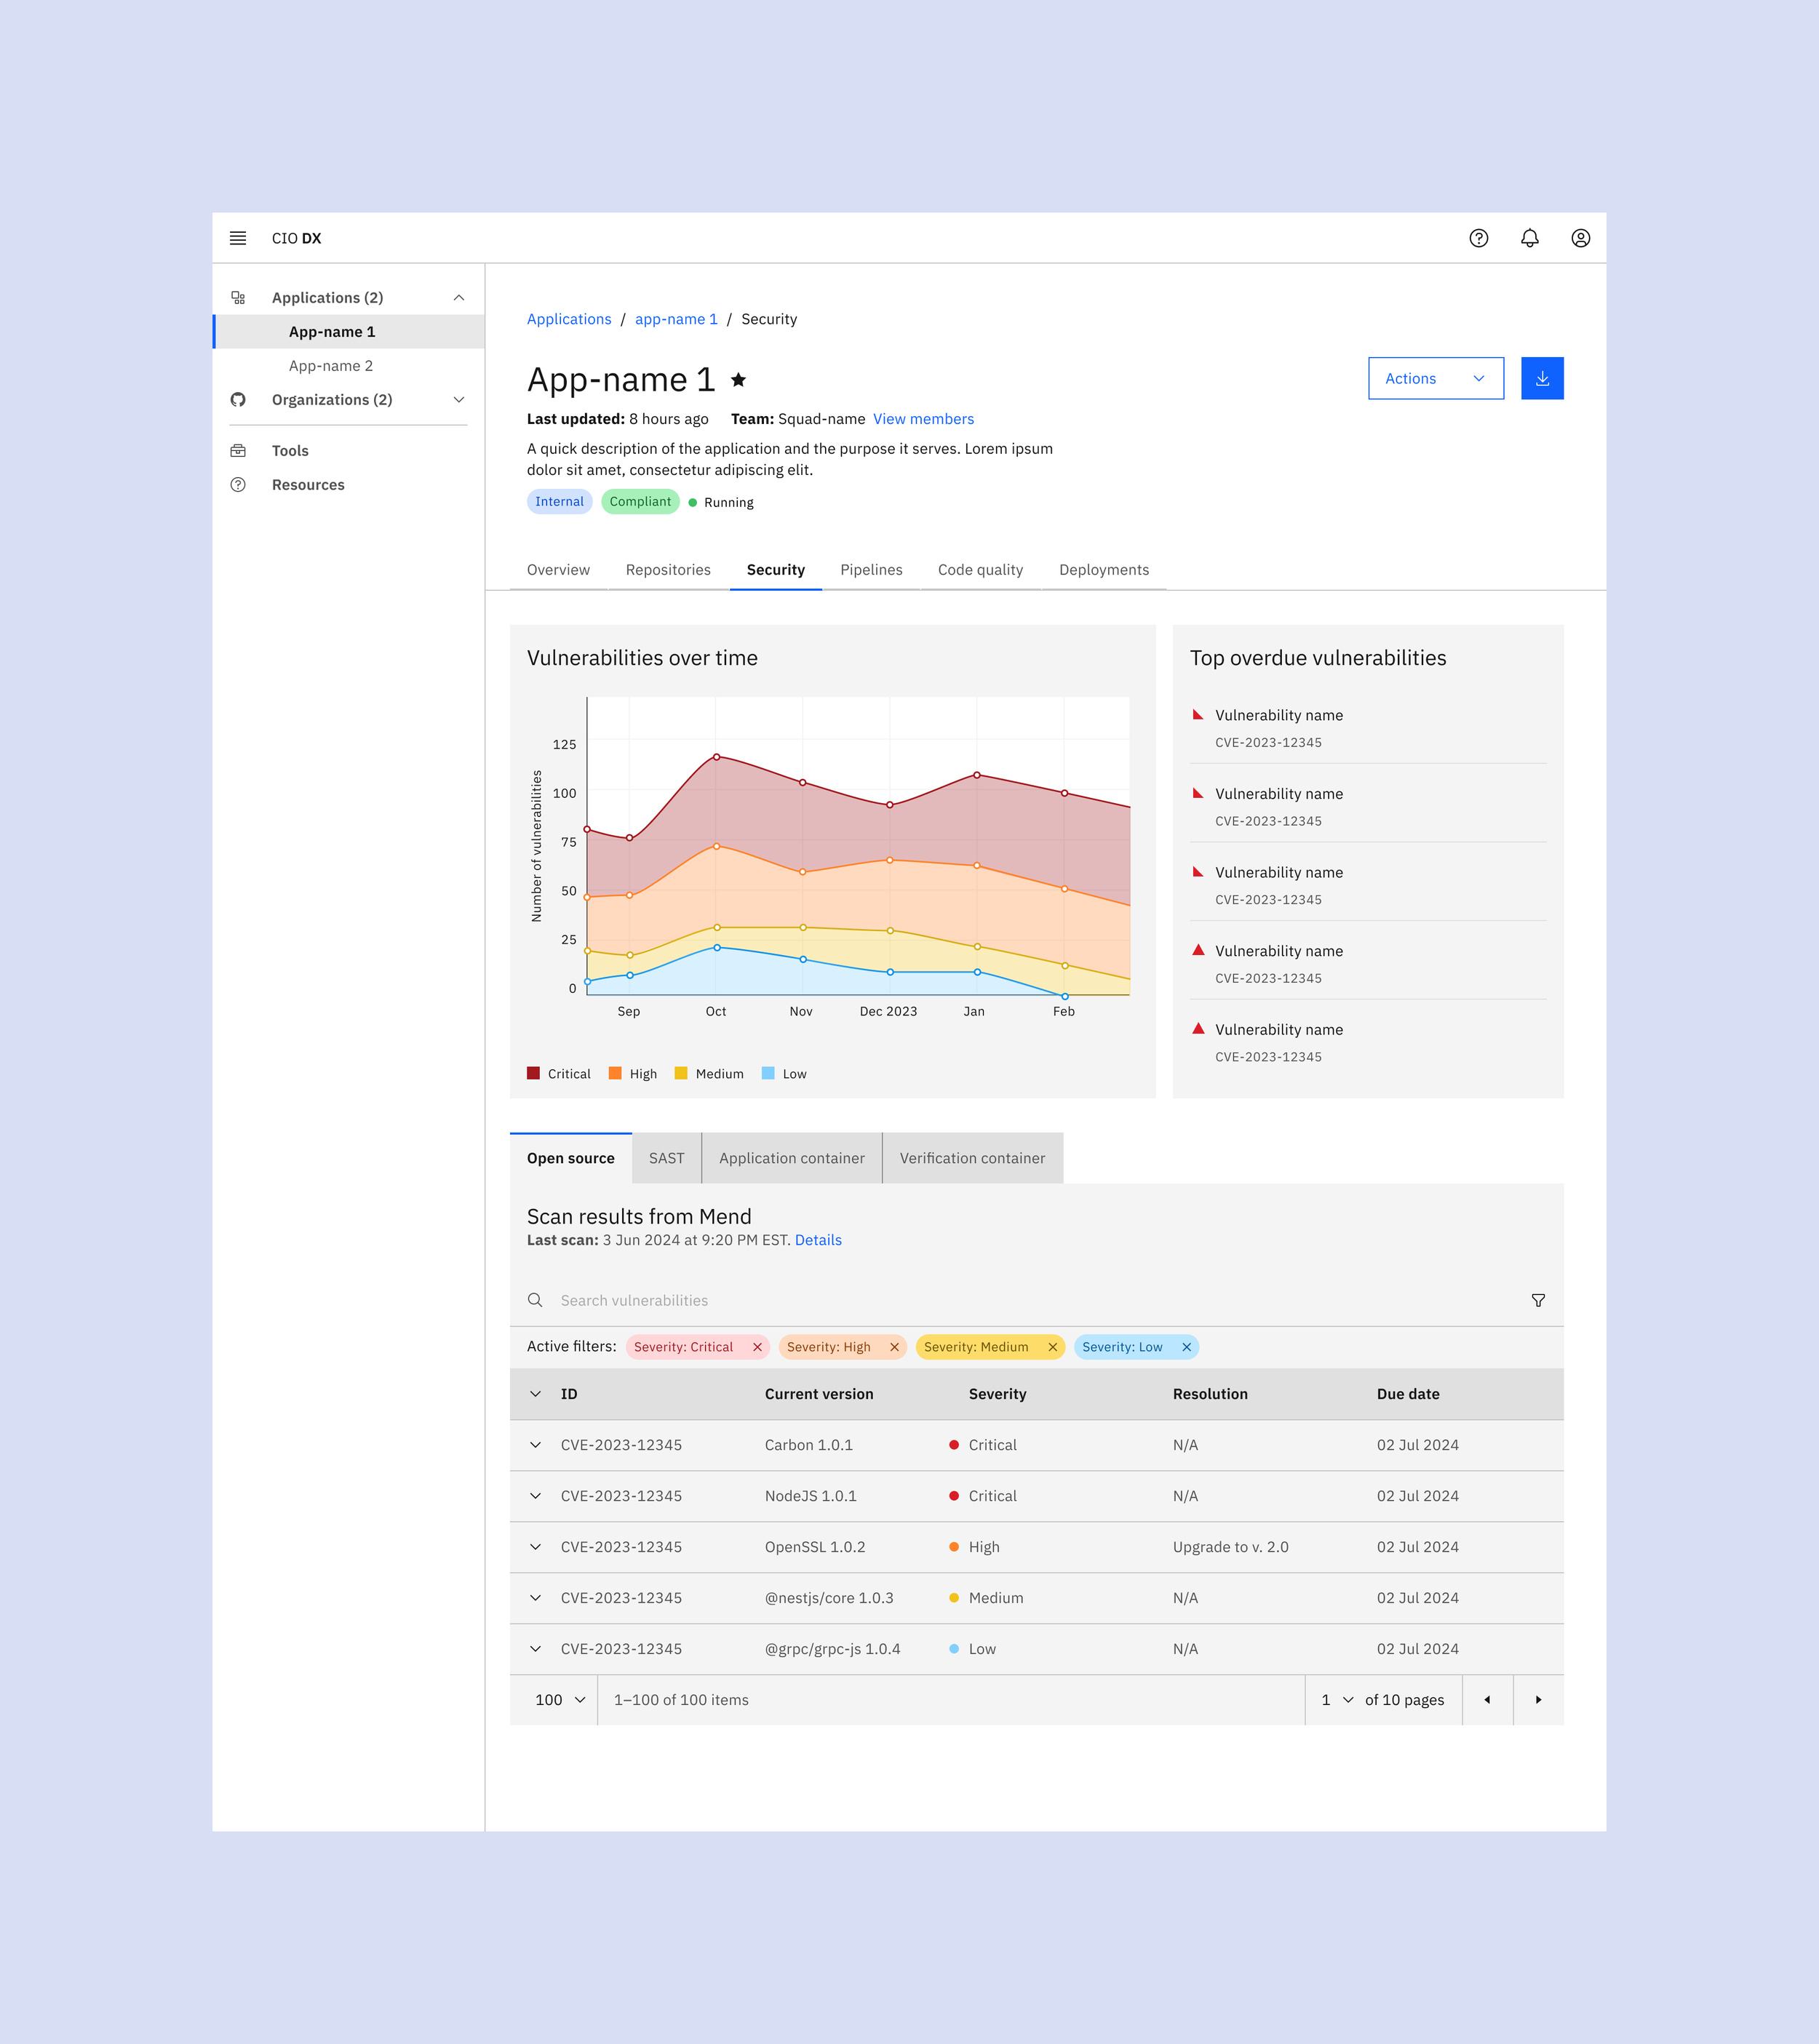Screen dimensions: 1819x2044
Task: Click the blue download button
Action: (1542, 378)
